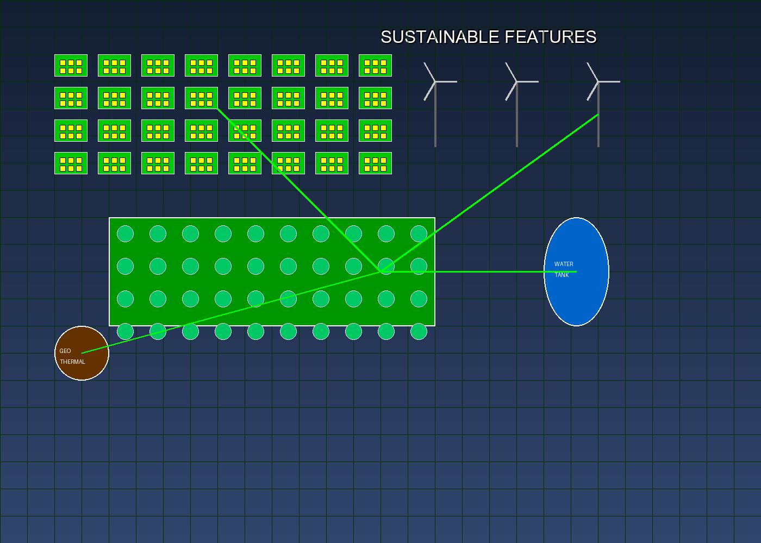Toggle the circle in the building's center

pos(255,266)
